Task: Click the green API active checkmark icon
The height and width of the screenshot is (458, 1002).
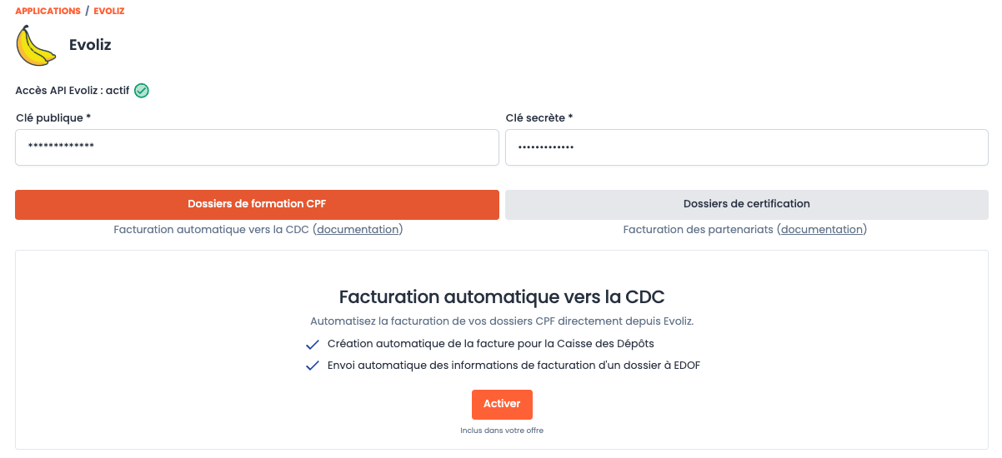Action: point(142,91)
